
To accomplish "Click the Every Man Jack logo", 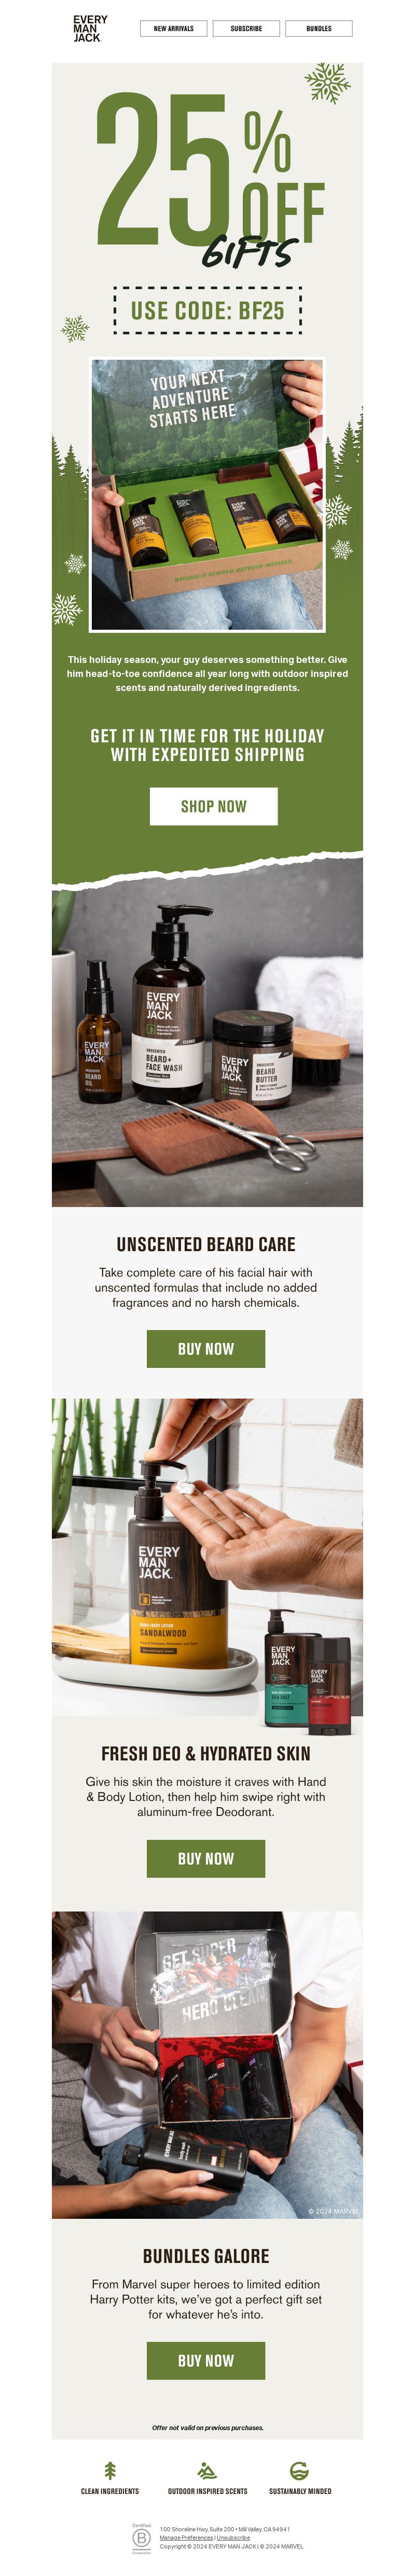I will [x=90, y=29].
